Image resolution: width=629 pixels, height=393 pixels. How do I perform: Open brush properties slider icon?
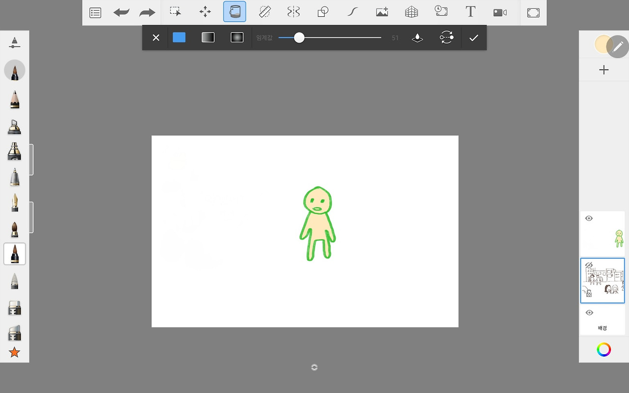(15, 42)
